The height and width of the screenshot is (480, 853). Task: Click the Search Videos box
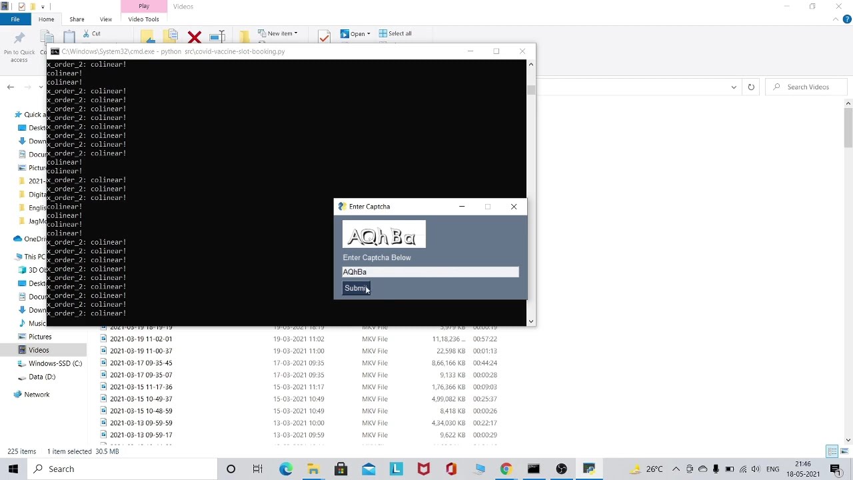[808, 87]
